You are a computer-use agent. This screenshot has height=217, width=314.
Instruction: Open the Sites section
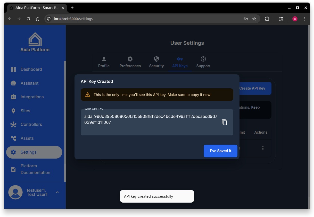[x=13, y=111]
